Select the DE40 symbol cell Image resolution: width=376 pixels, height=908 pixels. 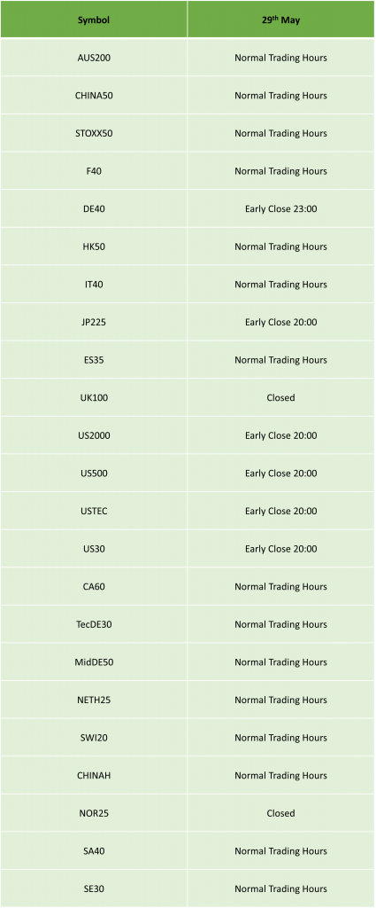(x=94, y=209)
